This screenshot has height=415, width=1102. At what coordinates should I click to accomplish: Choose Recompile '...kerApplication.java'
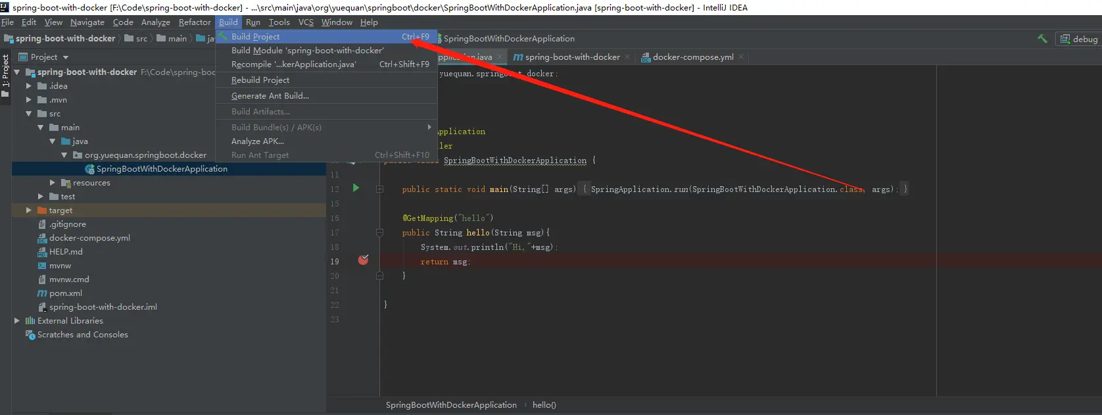click(x=326, y=64)
